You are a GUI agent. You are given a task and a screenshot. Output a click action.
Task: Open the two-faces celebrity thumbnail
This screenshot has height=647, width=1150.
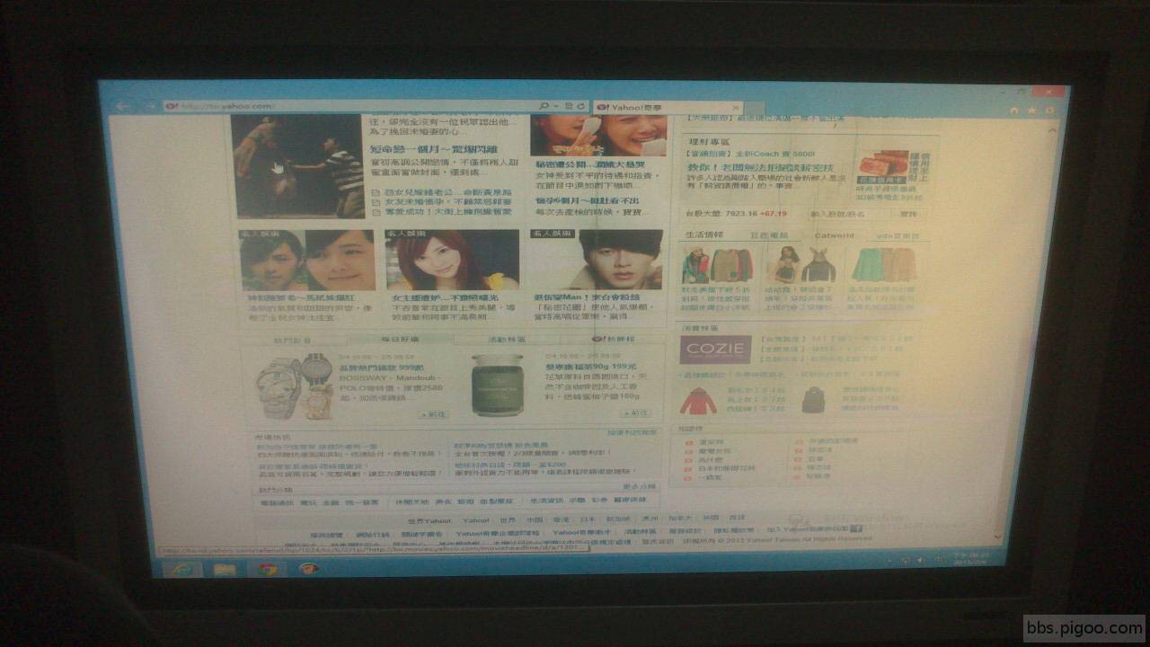click(306, 260)
